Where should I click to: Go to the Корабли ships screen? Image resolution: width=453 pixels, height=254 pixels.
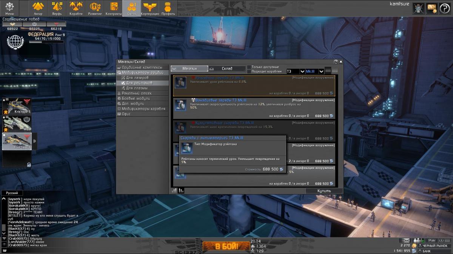[x=76, y=8]
